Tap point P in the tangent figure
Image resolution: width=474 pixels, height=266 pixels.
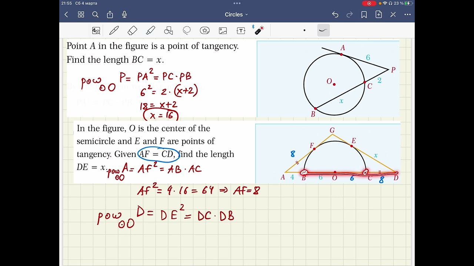393,70
